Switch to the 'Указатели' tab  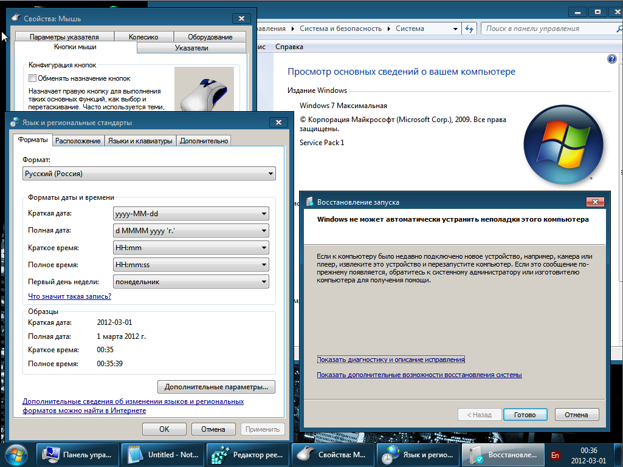pyautogui.click(x=191, y=47)
